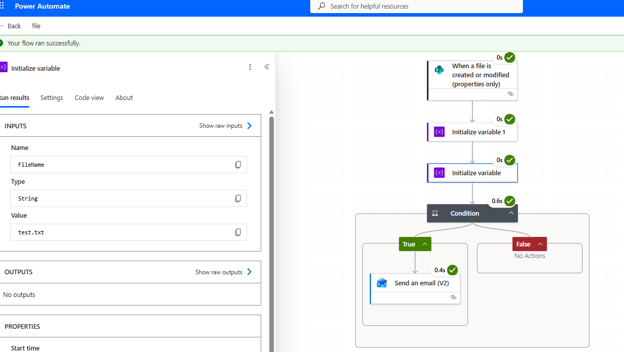Collapse the False branch

point(540,244)
